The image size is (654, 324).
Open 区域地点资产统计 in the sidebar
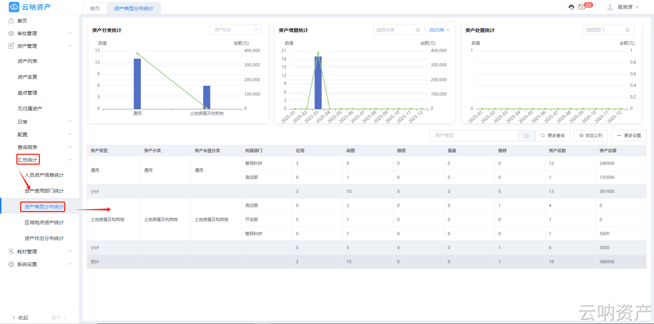(x=44, y=222)
